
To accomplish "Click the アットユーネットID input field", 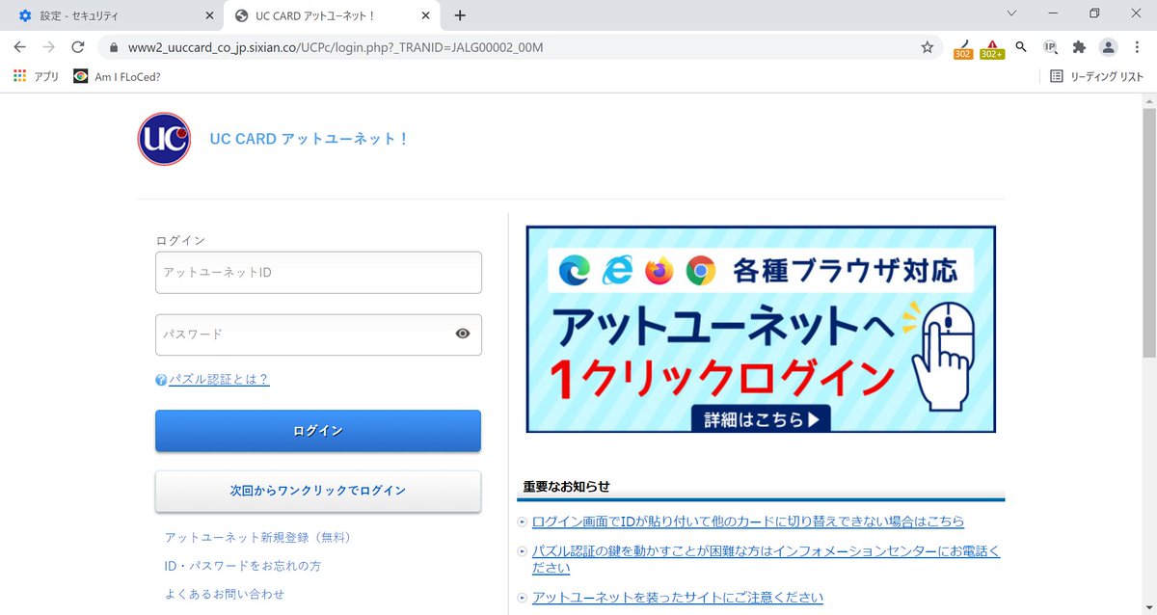I will click(x=318, y=273).
